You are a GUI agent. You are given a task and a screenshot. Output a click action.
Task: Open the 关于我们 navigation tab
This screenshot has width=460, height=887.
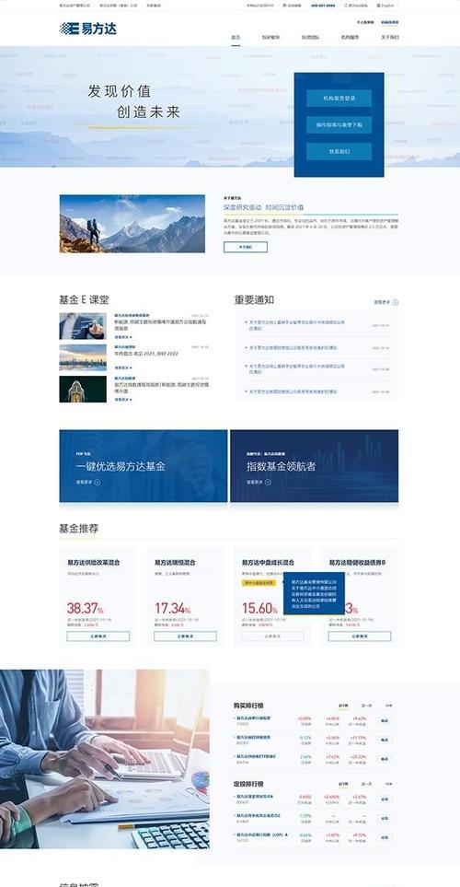pyautogui.click(x=389, y=38)
